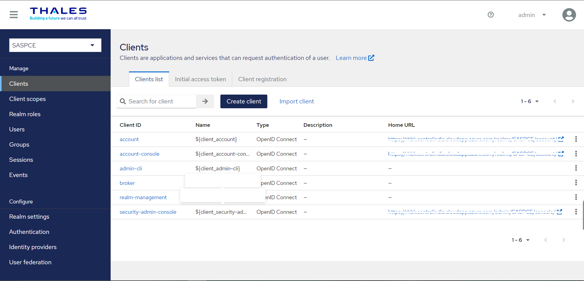Click the Import client link
Screen dimensions: 584x281
click(x=296, y=101)
